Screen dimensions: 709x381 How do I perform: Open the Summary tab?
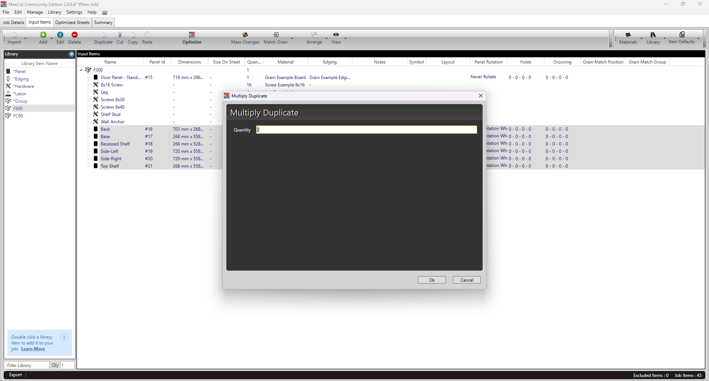[x=103, y=23]
